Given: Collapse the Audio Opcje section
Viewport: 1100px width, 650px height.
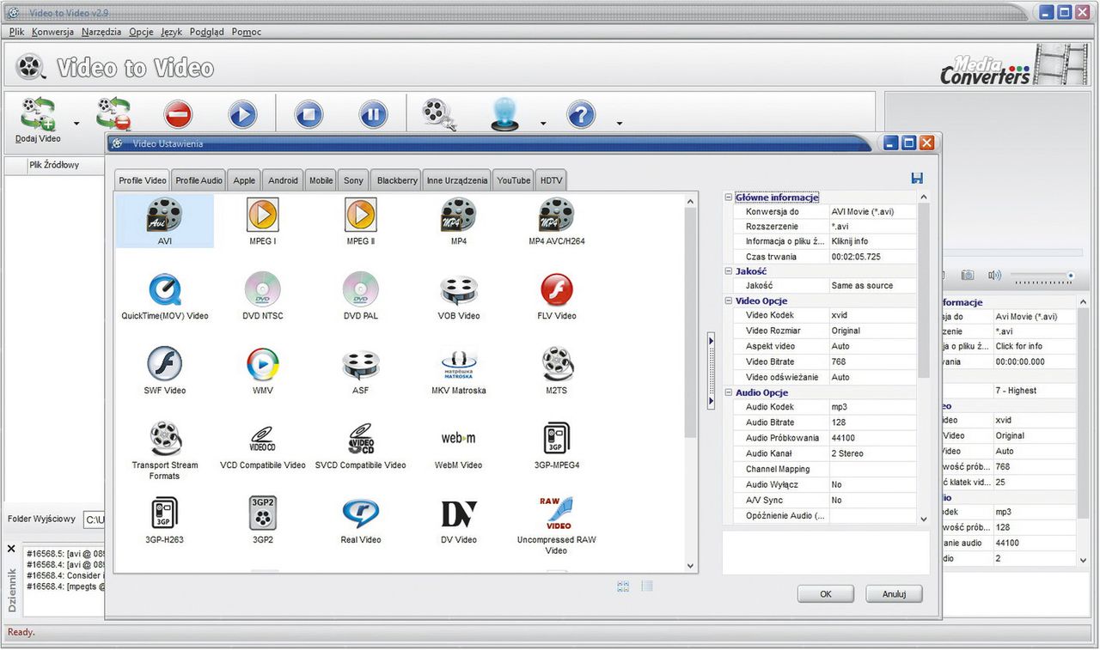Looking at the screenshot, I should click(x=729, y=392).
